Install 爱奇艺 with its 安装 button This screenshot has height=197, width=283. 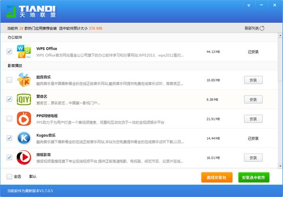pos(253,99)
